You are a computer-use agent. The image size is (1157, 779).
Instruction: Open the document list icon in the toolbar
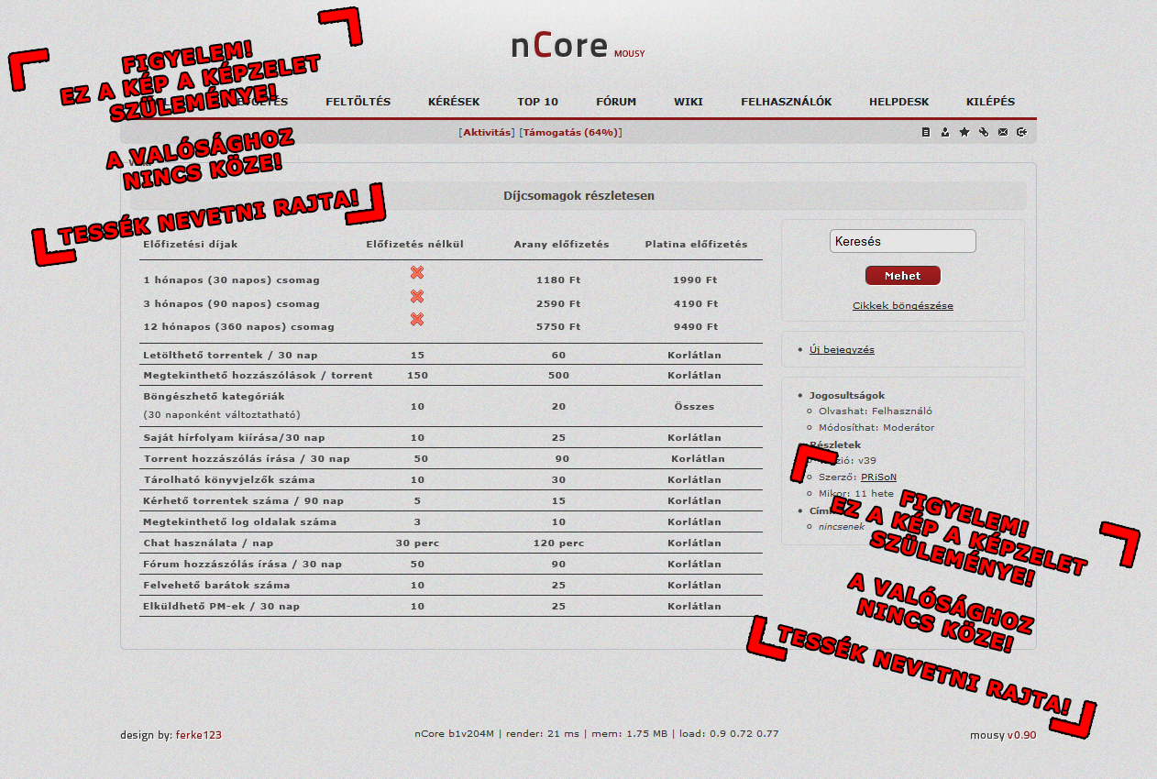coord(926,132)
